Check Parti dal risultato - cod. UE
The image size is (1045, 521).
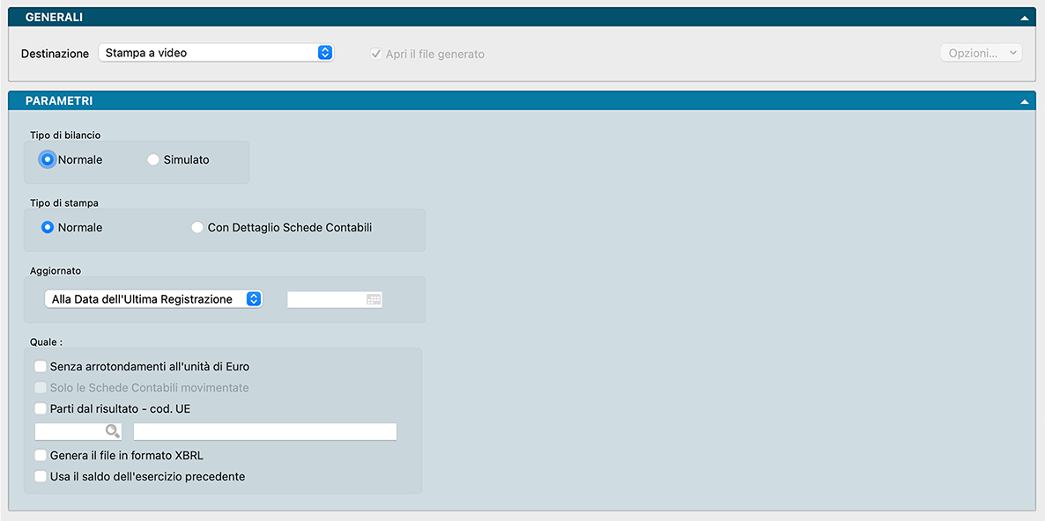point(41,408)
